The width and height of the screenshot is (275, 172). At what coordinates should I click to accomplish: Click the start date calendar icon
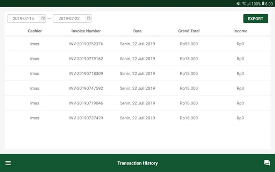tap(43, 19)
